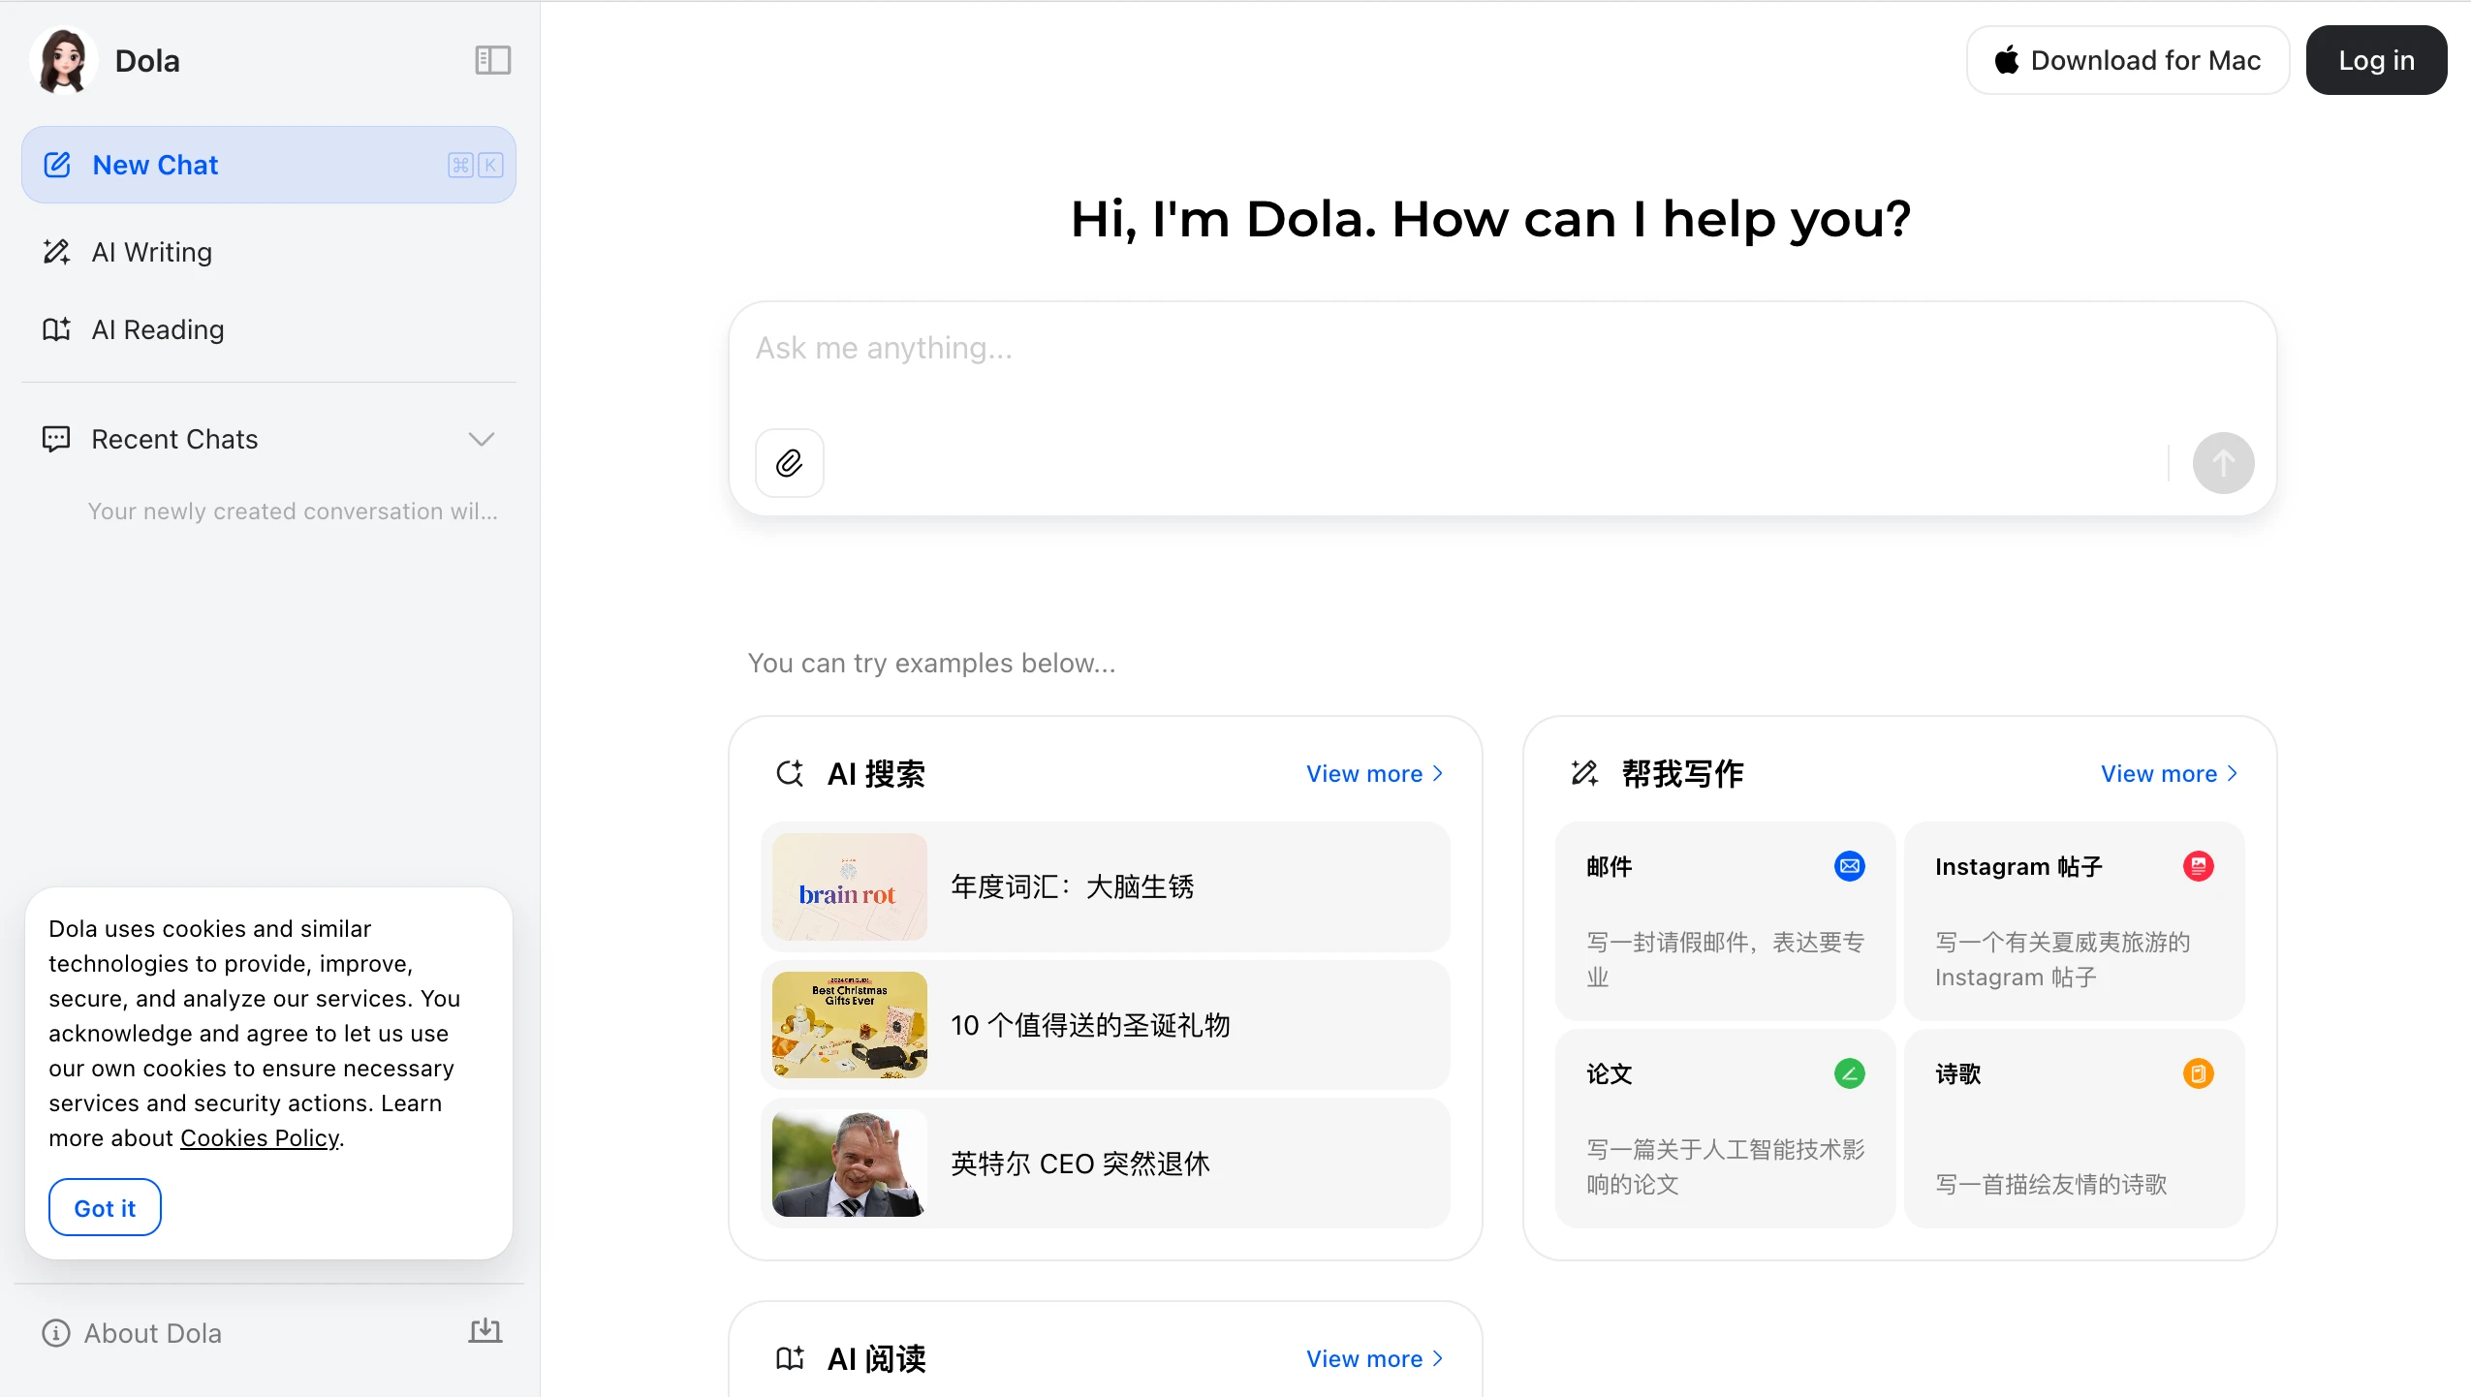Click the Log in button
2471x1397 pixels.
(2375, 59)
